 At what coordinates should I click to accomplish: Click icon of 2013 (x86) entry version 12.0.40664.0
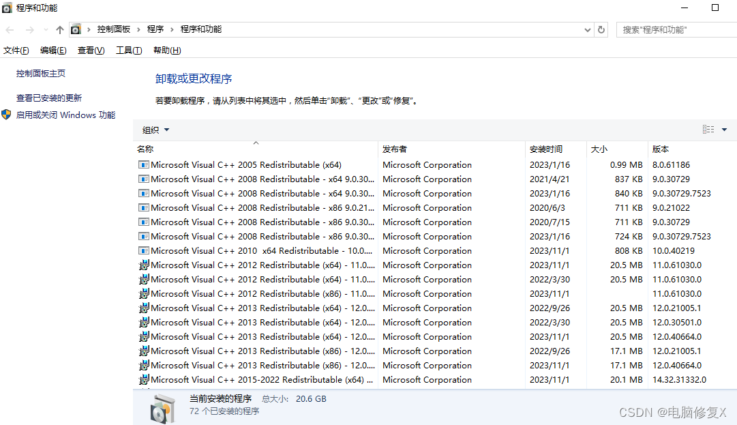[144, 365]
